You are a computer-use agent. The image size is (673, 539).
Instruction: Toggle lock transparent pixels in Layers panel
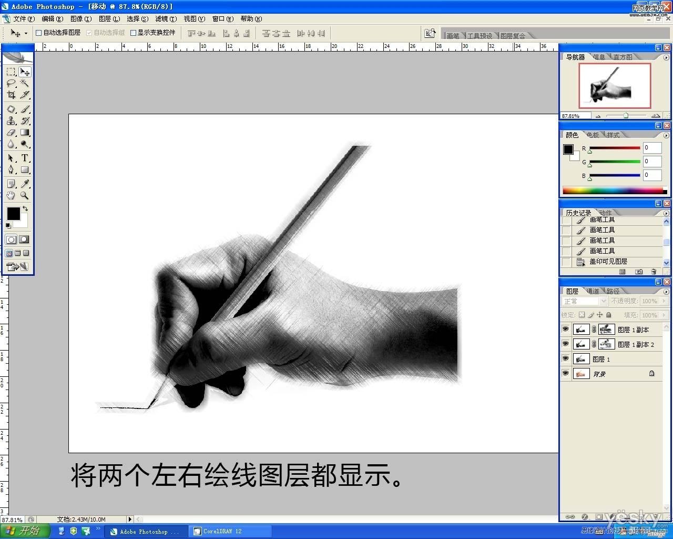point(582,315)
